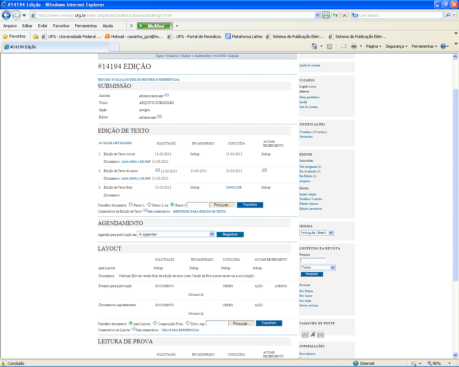Click the email icon before author request date
The height and width of the screenshot is (367, 459).
pyautogui.click(x=157, y=170)
